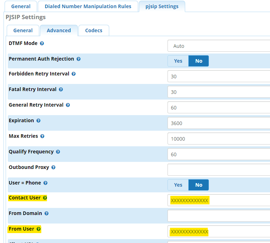Open help for DTMF Mode
This screenshot has width=270, height=243.
(x=42, y=43)
